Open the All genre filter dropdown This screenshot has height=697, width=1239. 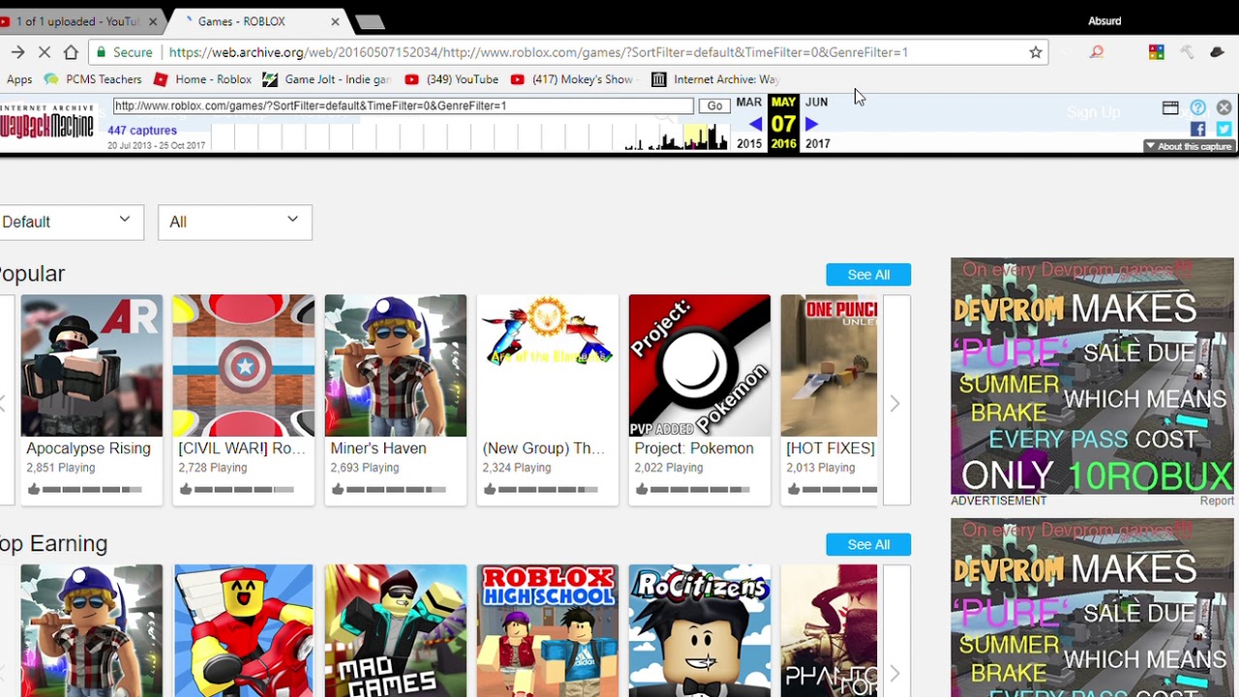[x=235, y=222]
